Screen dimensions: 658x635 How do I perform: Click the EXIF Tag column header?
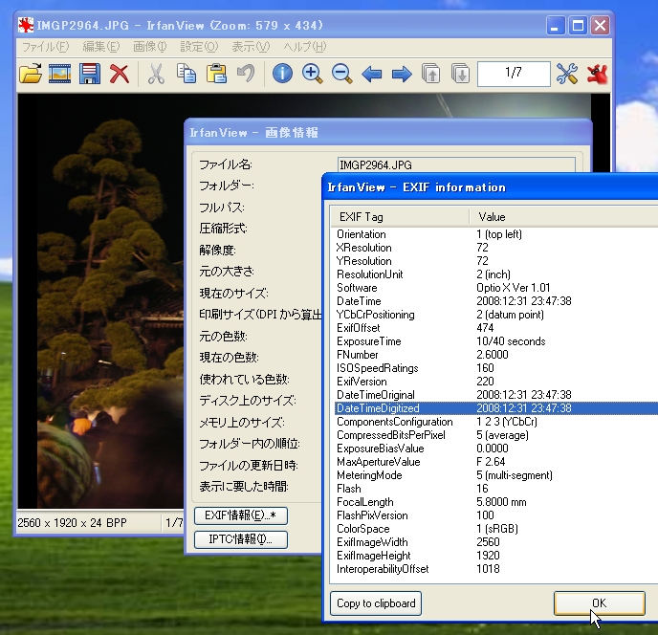[399, 217]
